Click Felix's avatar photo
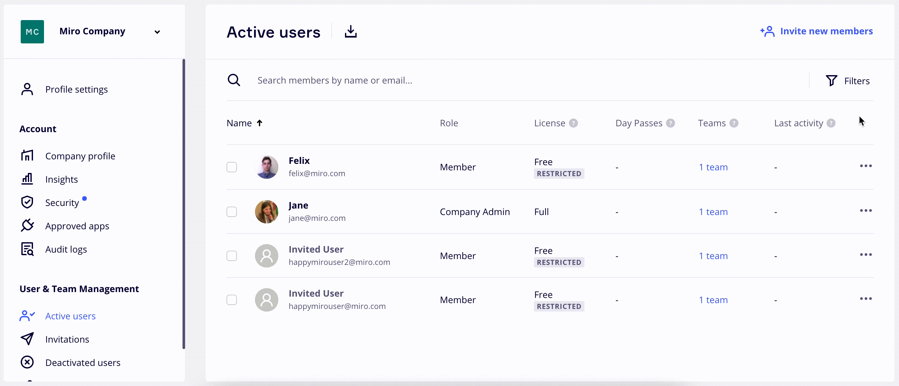This screenshot has width=899, height=386. pyautogui.click(x=267, y=167)
